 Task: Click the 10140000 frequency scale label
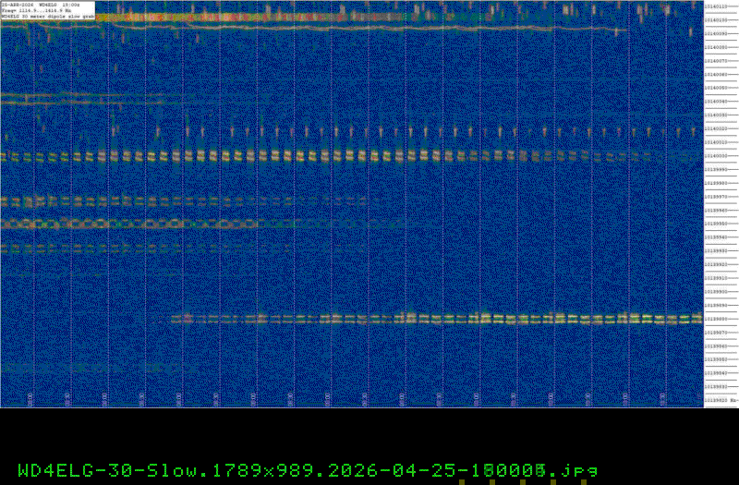click(x=717, y=156)
